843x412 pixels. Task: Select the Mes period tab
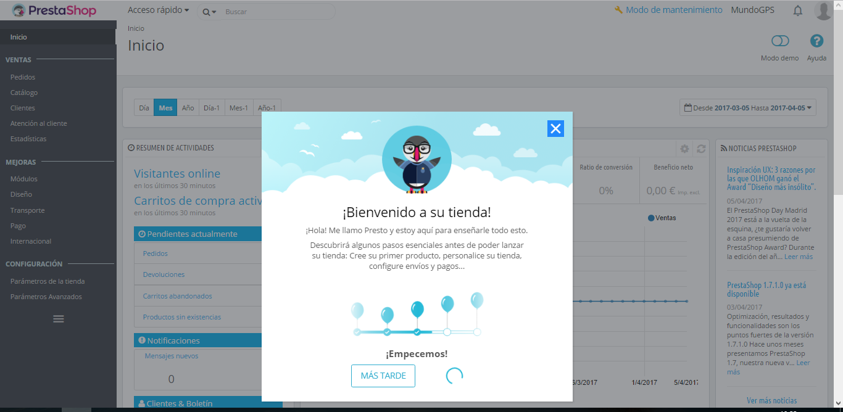click(x=165, y=107)
